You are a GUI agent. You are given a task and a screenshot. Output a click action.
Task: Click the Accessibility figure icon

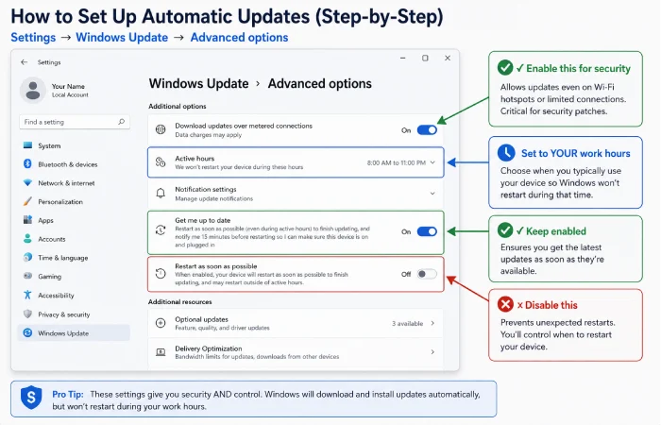pos(27,295)
